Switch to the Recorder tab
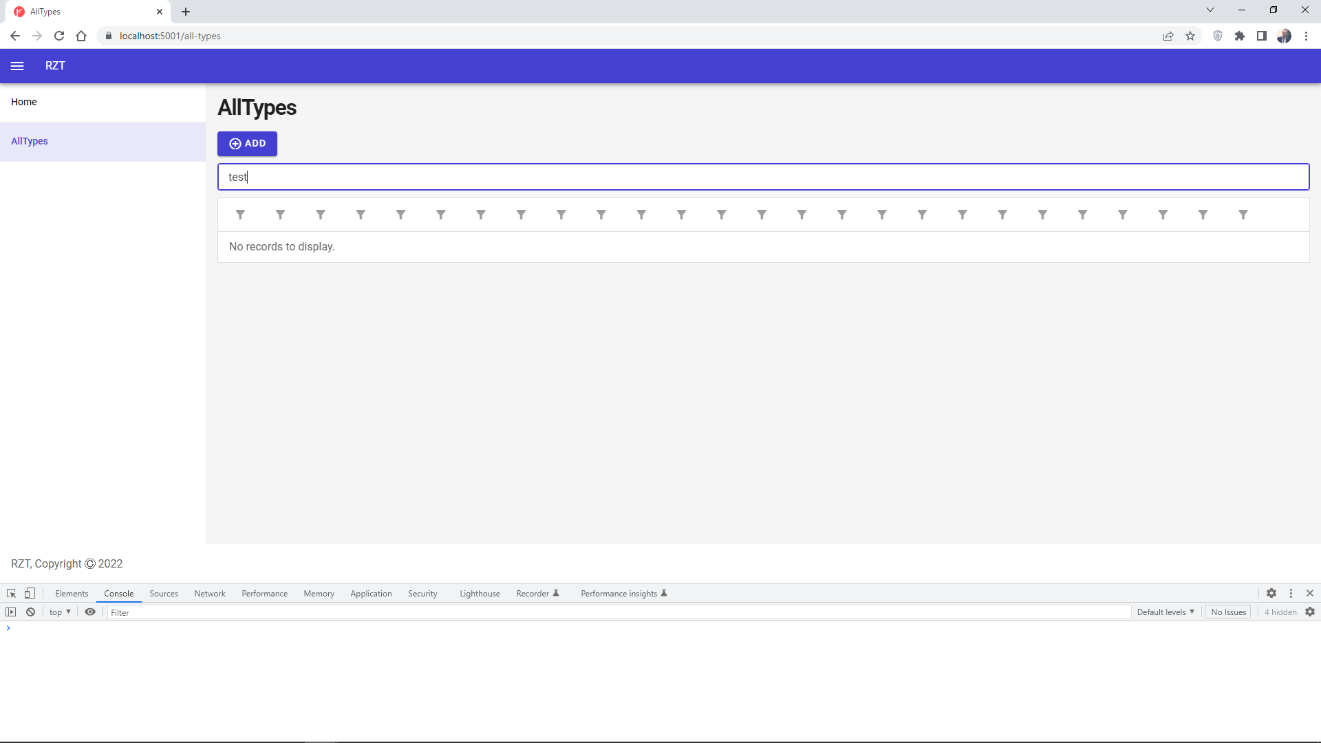1321x743 pixels. [537, 594]
